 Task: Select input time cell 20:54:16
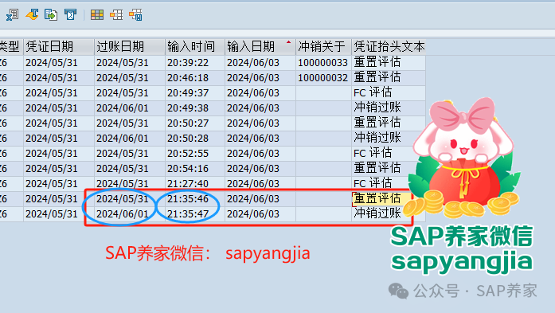195,169
